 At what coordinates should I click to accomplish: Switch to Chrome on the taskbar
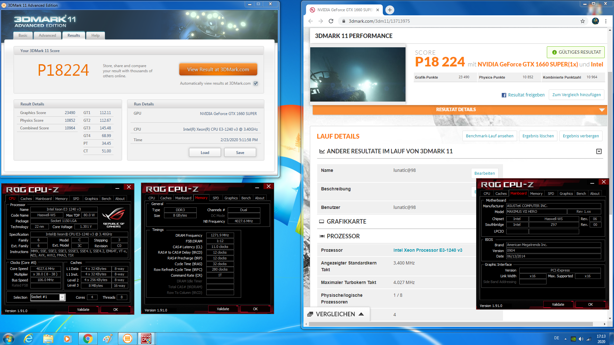pyautogui.click(x=88, y=339)
